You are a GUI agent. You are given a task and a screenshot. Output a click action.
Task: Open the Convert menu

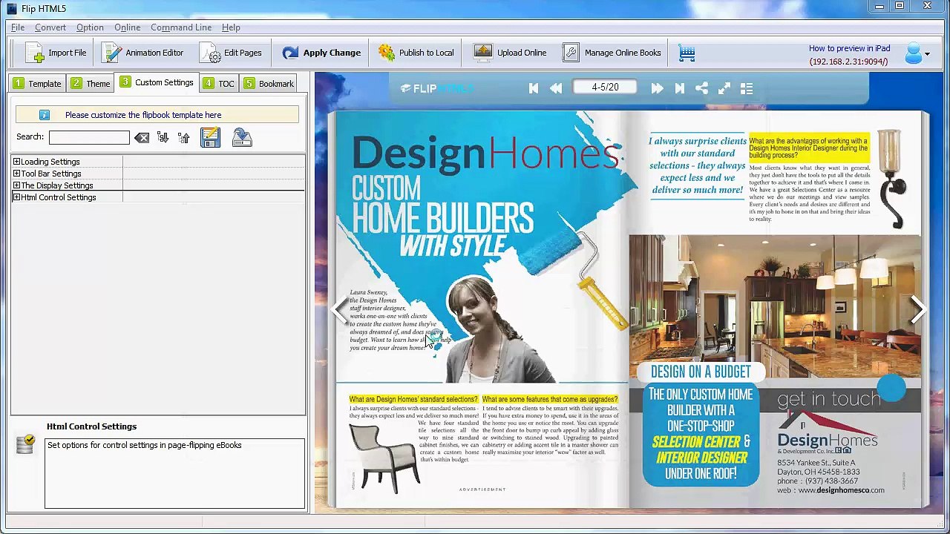(x=50, y=27)
